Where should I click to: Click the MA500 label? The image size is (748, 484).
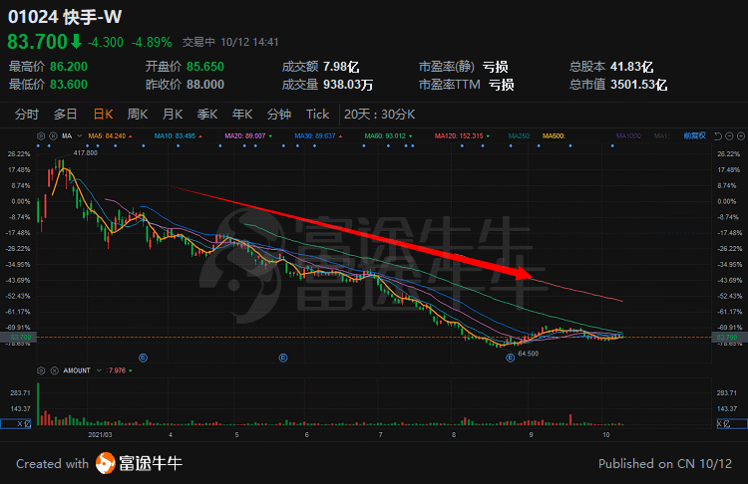(x=554, y=136)
